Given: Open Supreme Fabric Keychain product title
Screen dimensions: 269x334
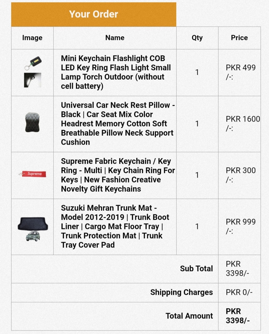Looking at the screenshot, I should [118, 175].
